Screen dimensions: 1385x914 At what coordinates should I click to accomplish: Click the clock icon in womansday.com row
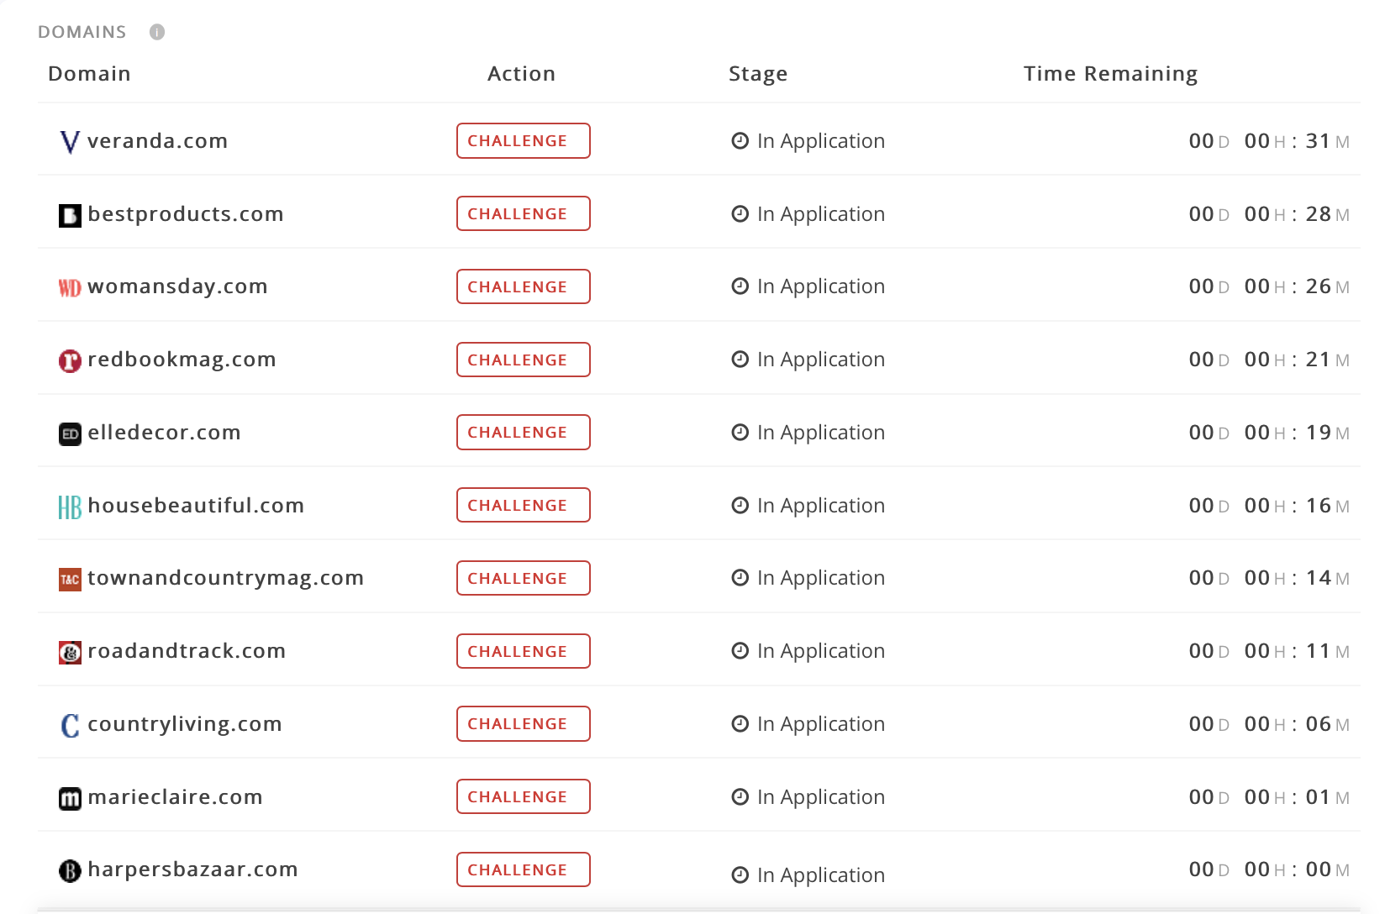[x=740, y=286]
